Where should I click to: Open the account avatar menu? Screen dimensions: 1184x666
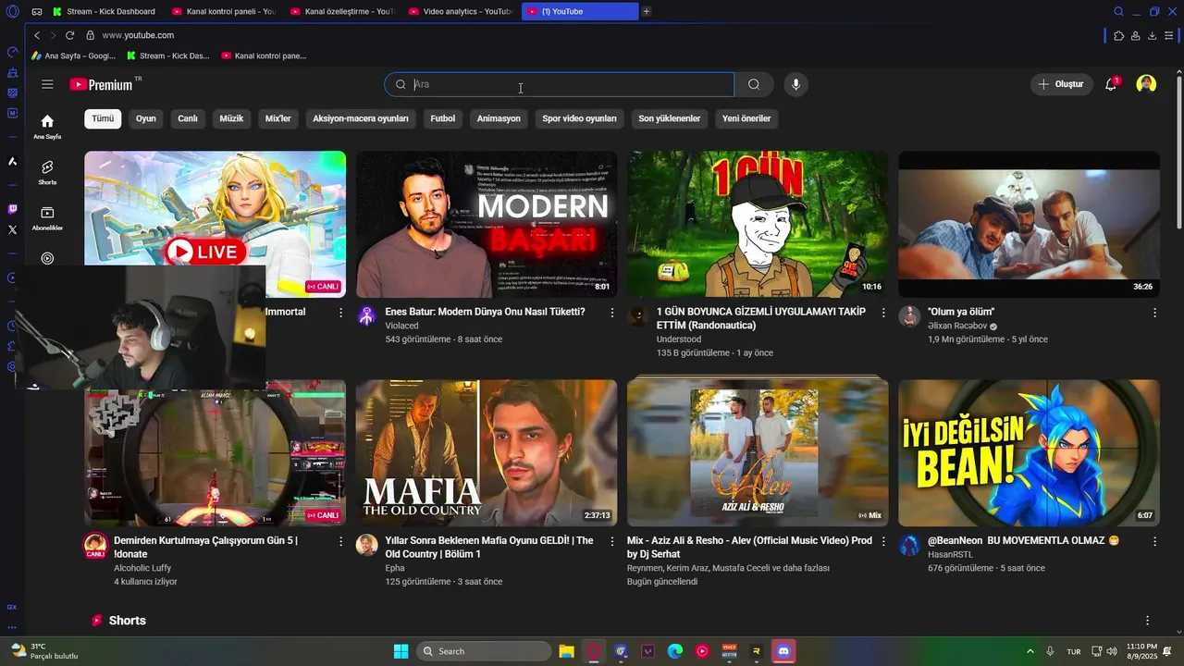pyautogui.click(x=1147, y=84)
